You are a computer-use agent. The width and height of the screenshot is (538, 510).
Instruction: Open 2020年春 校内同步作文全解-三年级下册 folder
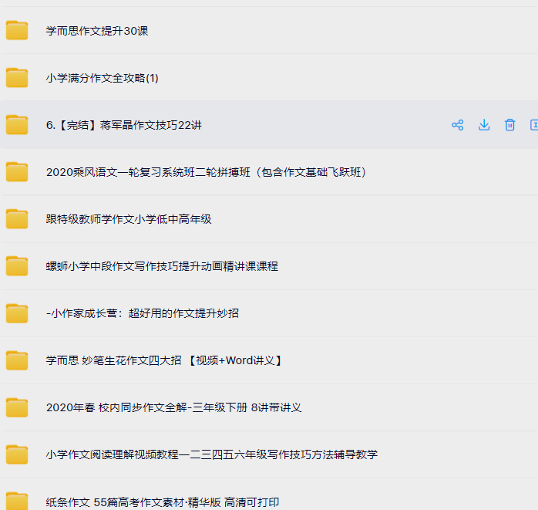pos(173,407)
